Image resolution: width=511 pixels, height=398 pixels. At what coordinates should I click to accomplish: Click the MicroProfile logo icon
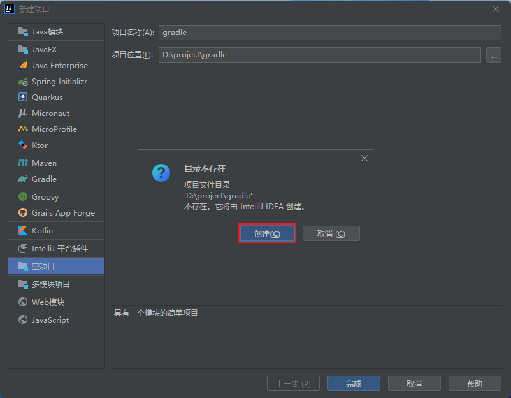click(x=23, y=129)
